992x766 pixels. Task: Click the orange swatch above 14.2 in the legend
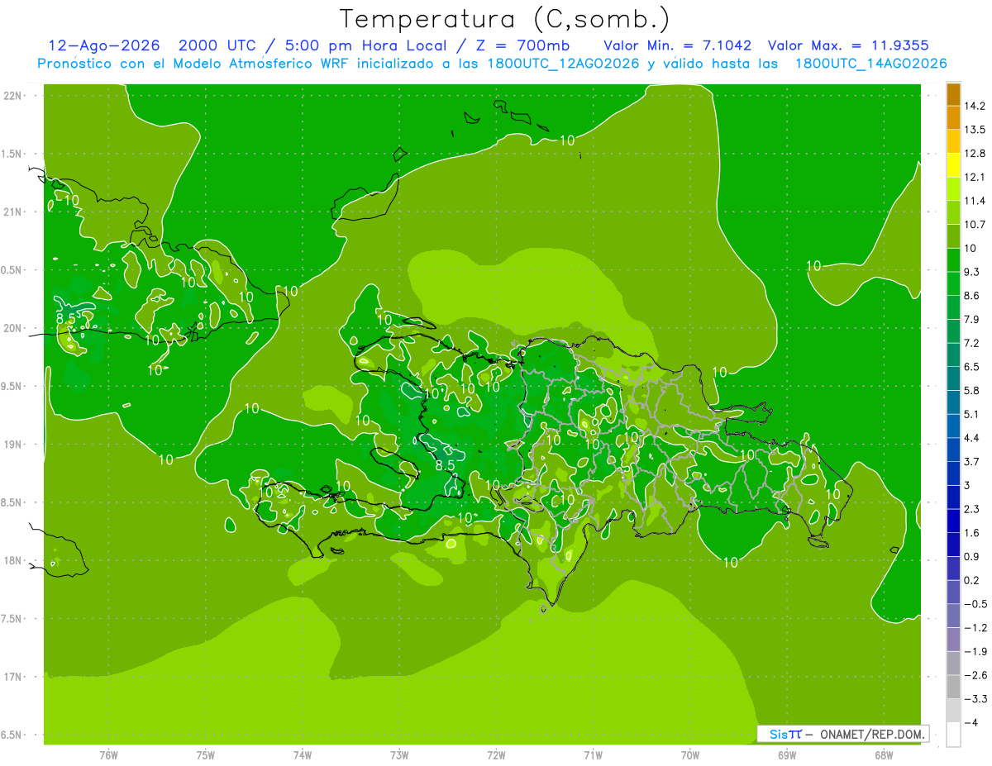click(x=953, y=94)
